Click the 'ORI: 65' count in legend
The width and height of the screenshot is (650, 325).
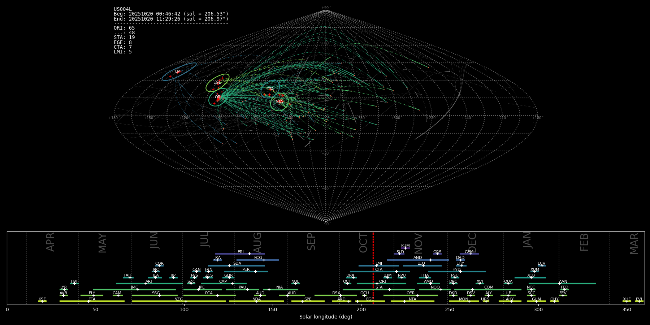click(124, 28)
